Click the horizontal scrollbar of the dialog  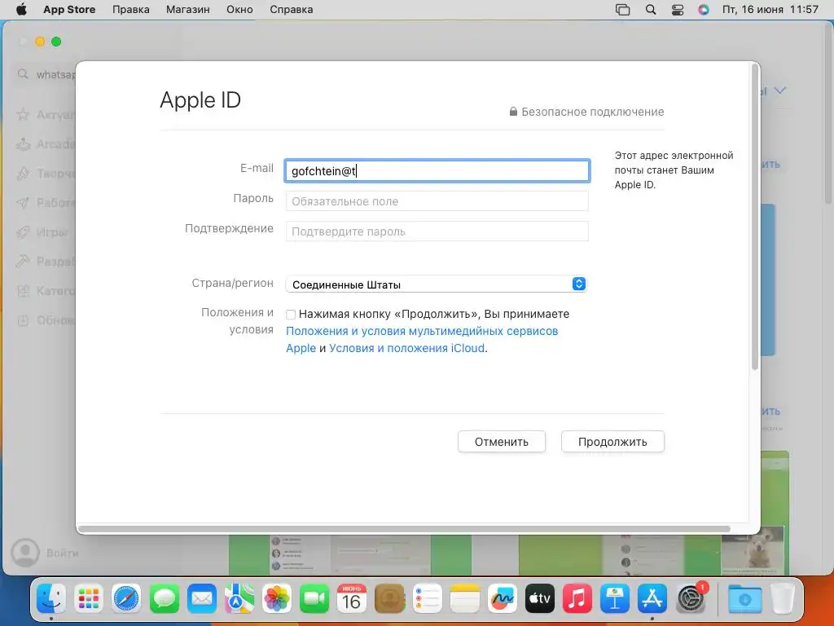click(404, 528)
